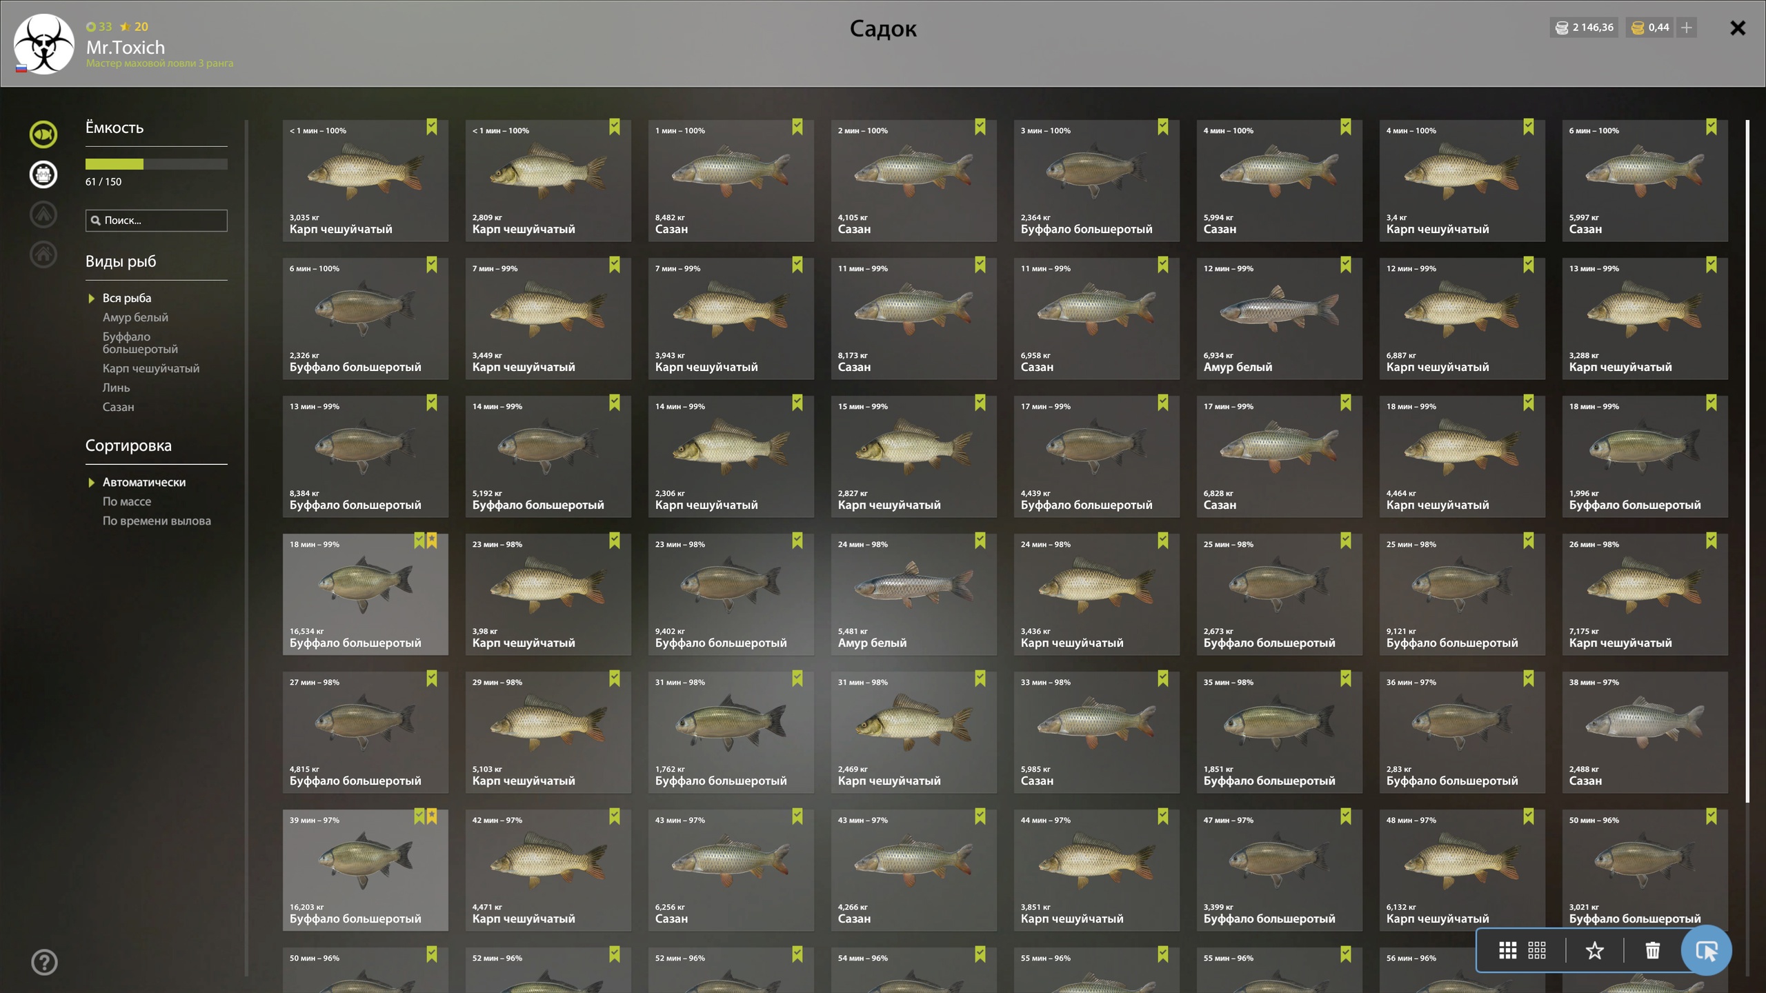Click the blue multi-select cursor button
1766x993 pixels.
coord(1706,950)
